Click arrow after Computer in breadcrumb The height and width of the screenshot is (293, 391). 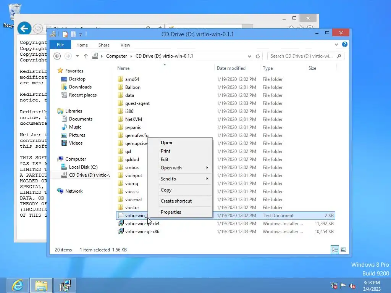[131, 56]
